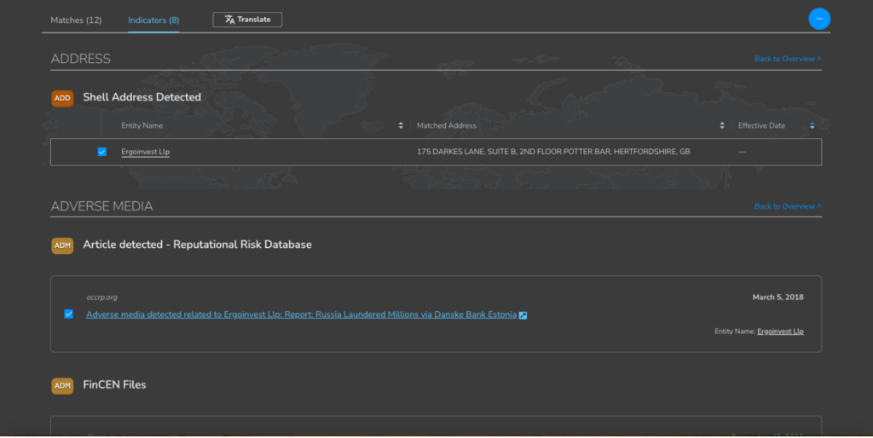This screenshot has width=873, height=438.
Task: Click the ADD badge for Shell Address Detected
Action: (62, 98)
